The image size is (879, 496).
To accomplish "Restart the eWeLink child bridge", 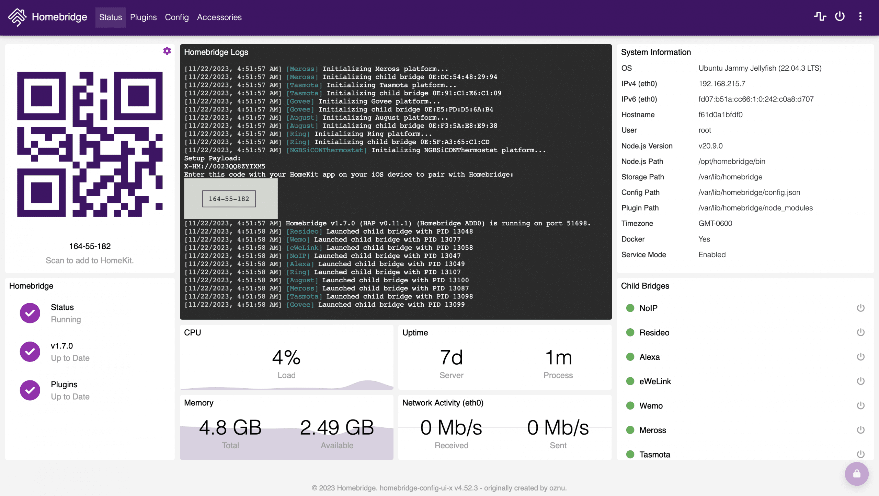I will click(860, 381).
